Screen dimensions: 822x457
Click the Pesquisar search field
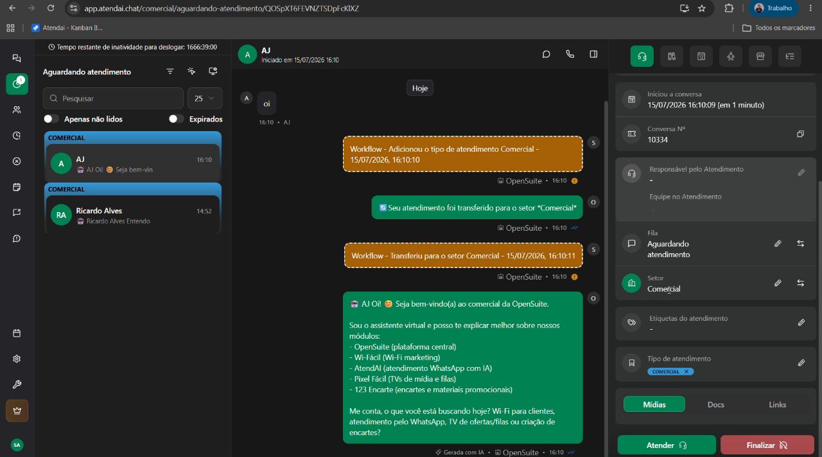pyautogui.click(x=113, y=98)
